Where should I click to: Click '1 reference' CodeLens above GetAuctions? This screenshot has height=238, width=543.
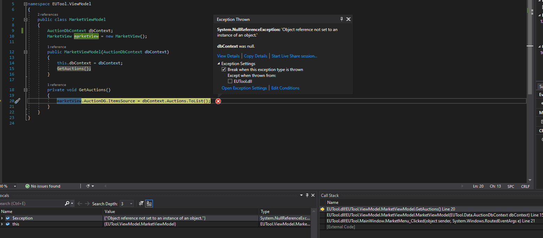point(57,85)
